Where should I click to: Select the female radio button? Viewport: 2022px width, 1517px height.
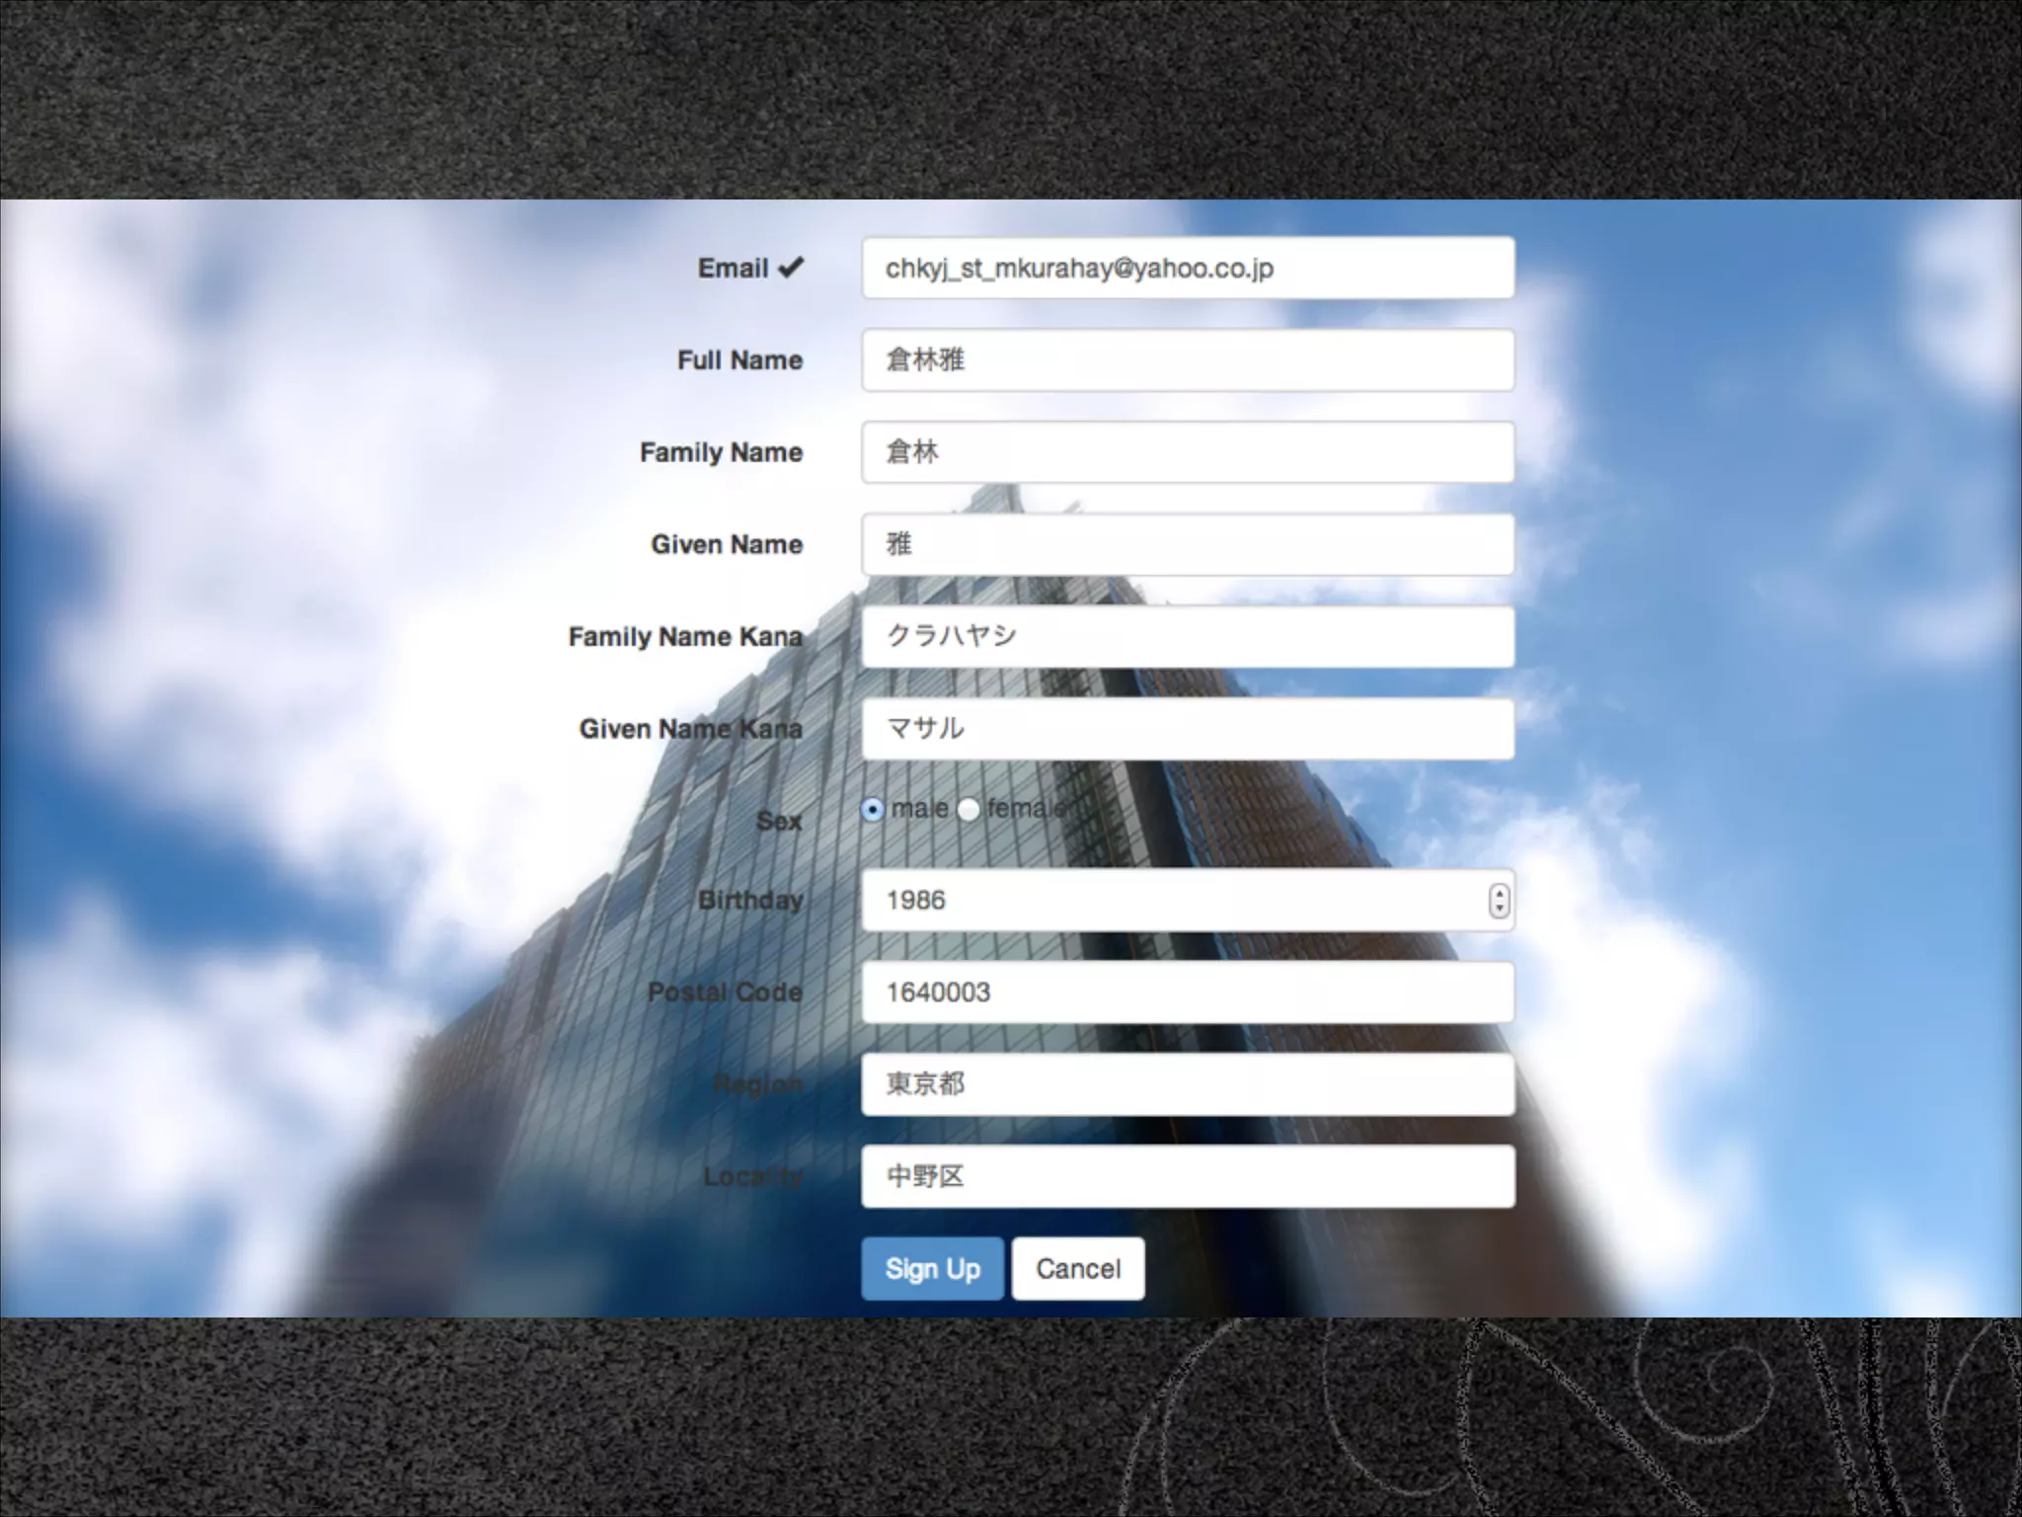969,810
